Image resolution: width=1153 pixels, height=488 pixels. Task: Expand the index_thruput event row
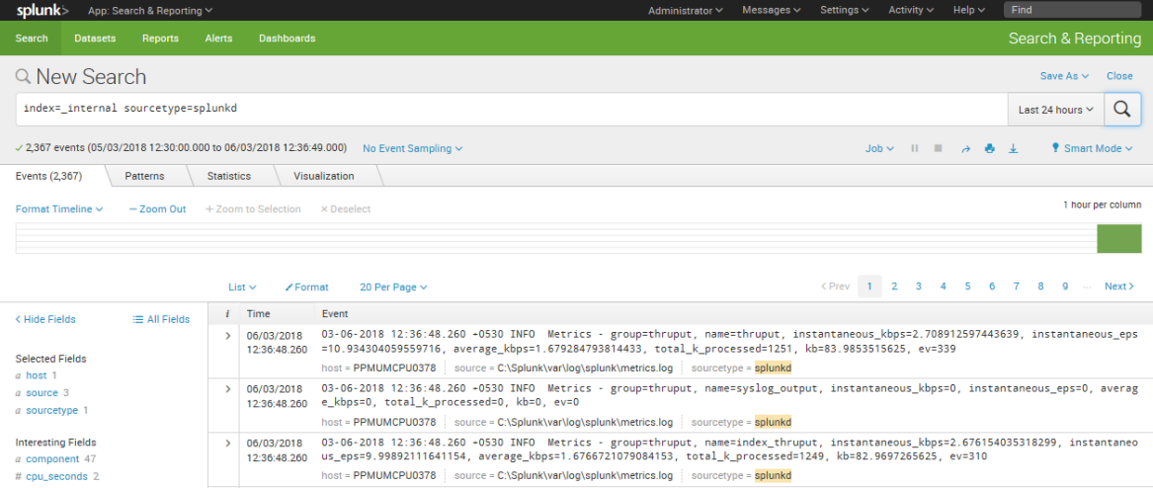(227, 444)
